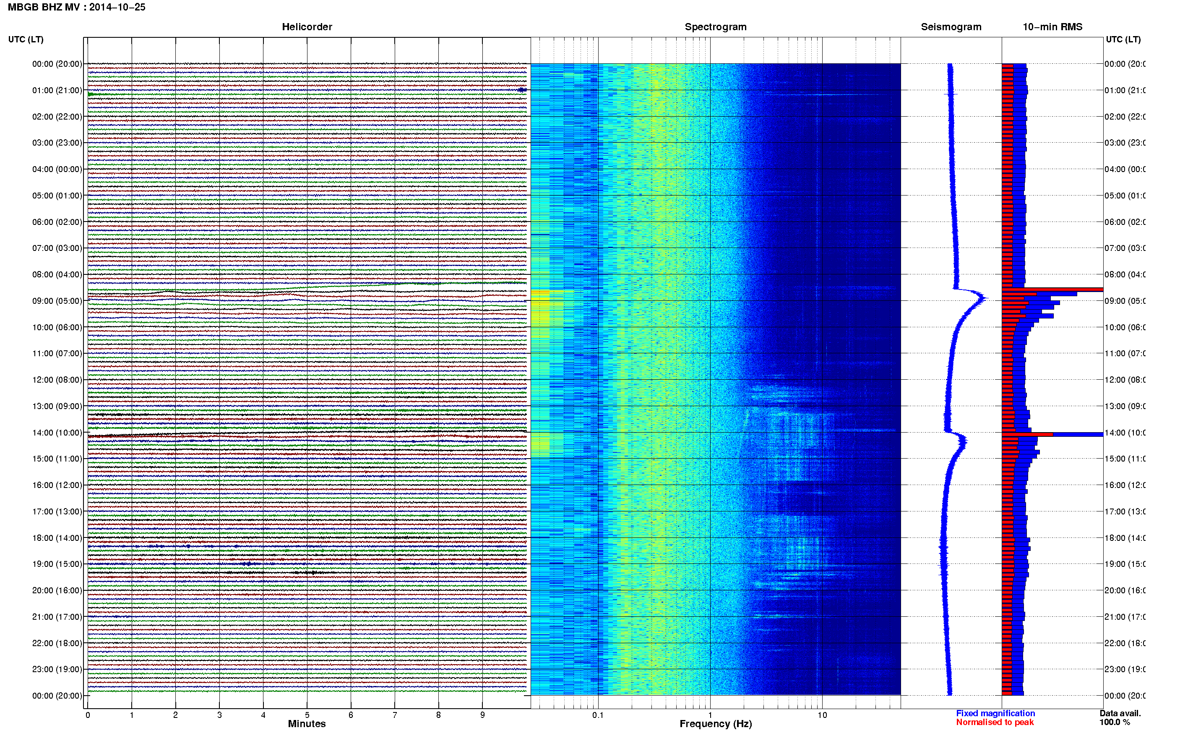Click the 07:00 (03:00) time label on Helicorder axis
Image resolution: width=1193 pixels, height=746 pixels.
click(57, 248)
